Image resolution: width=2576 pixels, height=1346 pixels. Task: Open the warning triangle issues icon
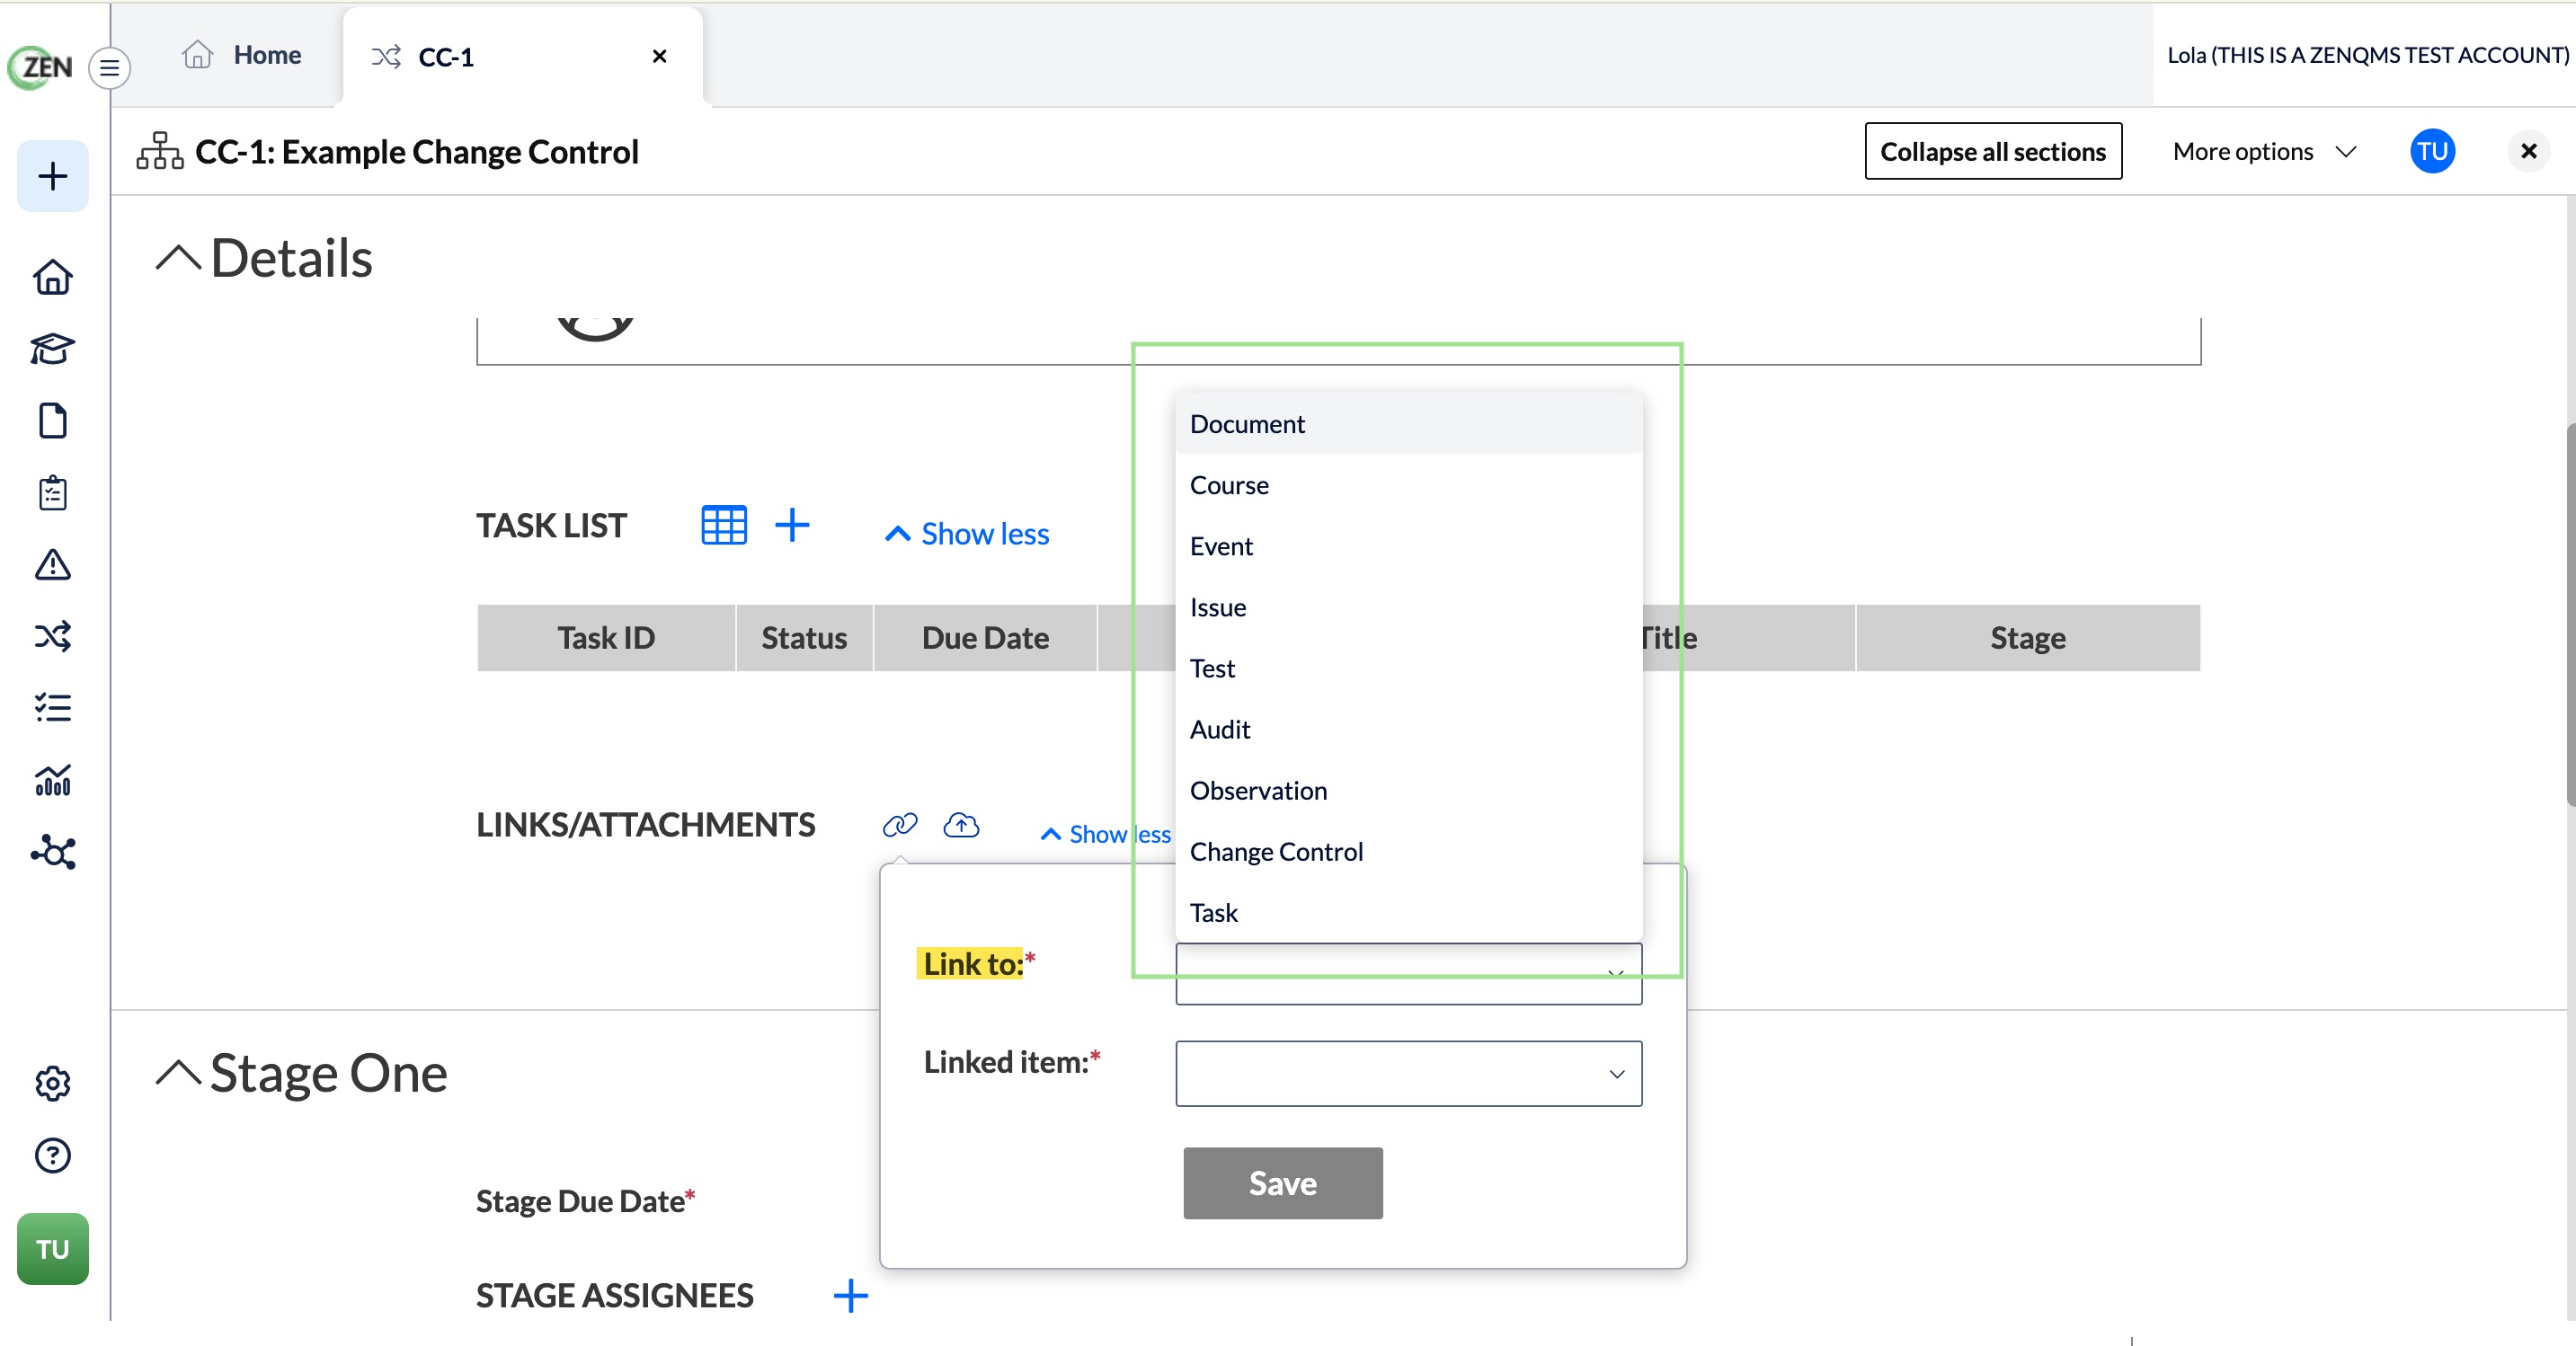52,565
